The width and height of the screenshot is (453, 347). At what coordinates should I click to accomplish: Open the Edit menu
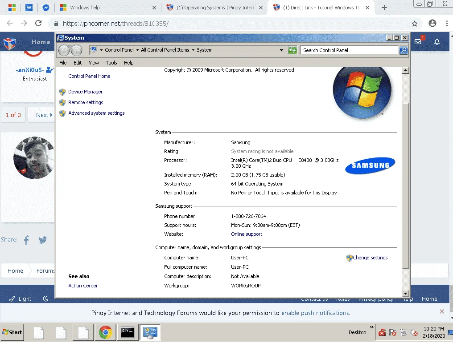click(78, 63)
